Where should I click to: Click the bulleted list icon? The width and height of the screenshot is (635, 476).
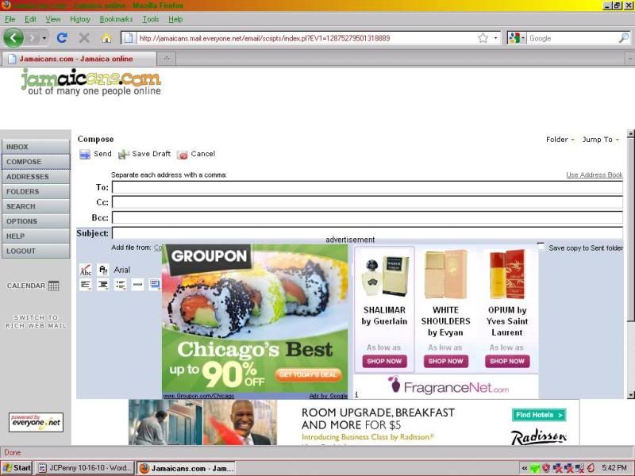(121, 285)
